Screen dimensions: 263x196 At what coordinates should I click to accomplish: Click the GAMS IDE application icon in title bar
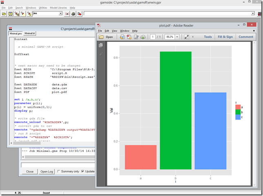click(x=2, y=2)
